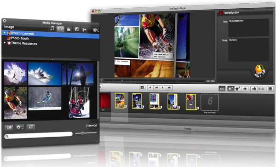Click the empty slot numbered 6 in timeline

tap(210, 103)
